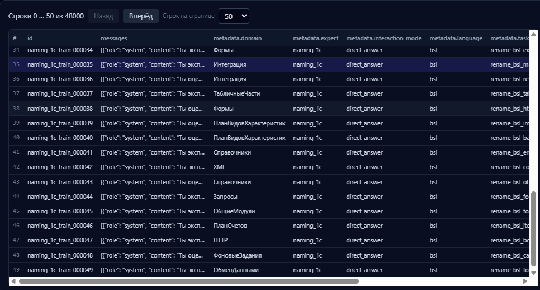Viewport: 540px width, 290px height.
Task: Click naming_1c expert cell in row 46
Action: pyautogui.click(x=307, y=226)
